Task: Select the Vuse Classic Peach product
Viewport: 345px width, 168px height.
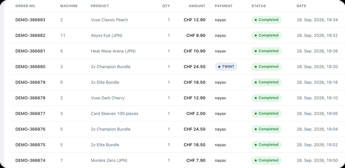Action: coord(109,20)
